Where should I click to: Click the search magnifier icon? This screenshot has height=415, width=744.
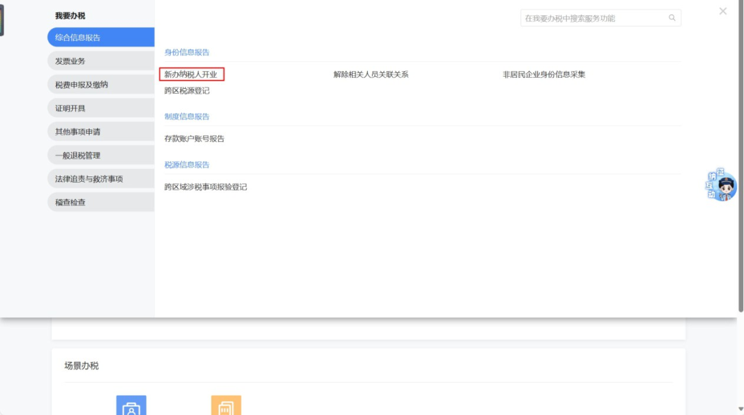(x=672, y=17)
